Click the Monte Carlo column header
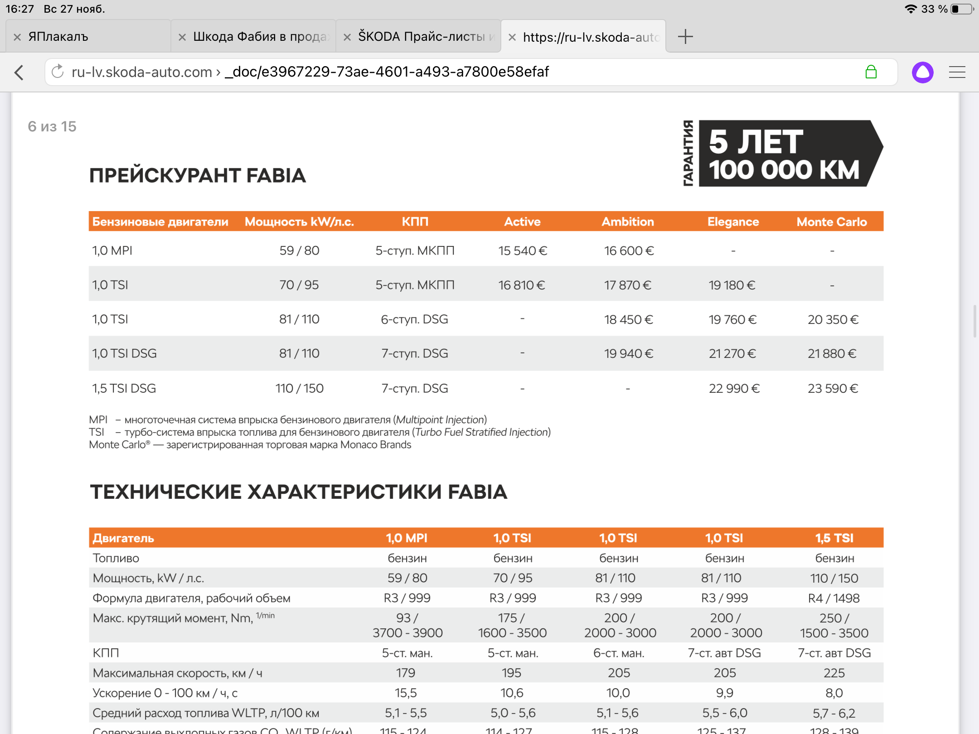This screenshot has width=979, height=734. click(x=832, y=222)
